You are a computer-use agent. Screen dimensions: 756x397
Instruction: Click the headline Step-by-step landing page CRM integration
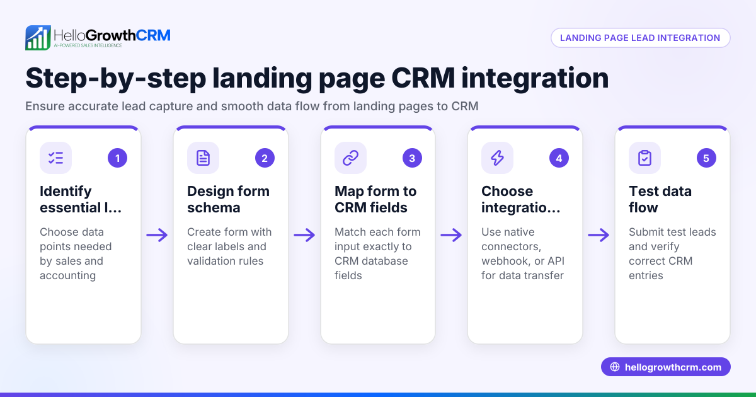point(317,78)
